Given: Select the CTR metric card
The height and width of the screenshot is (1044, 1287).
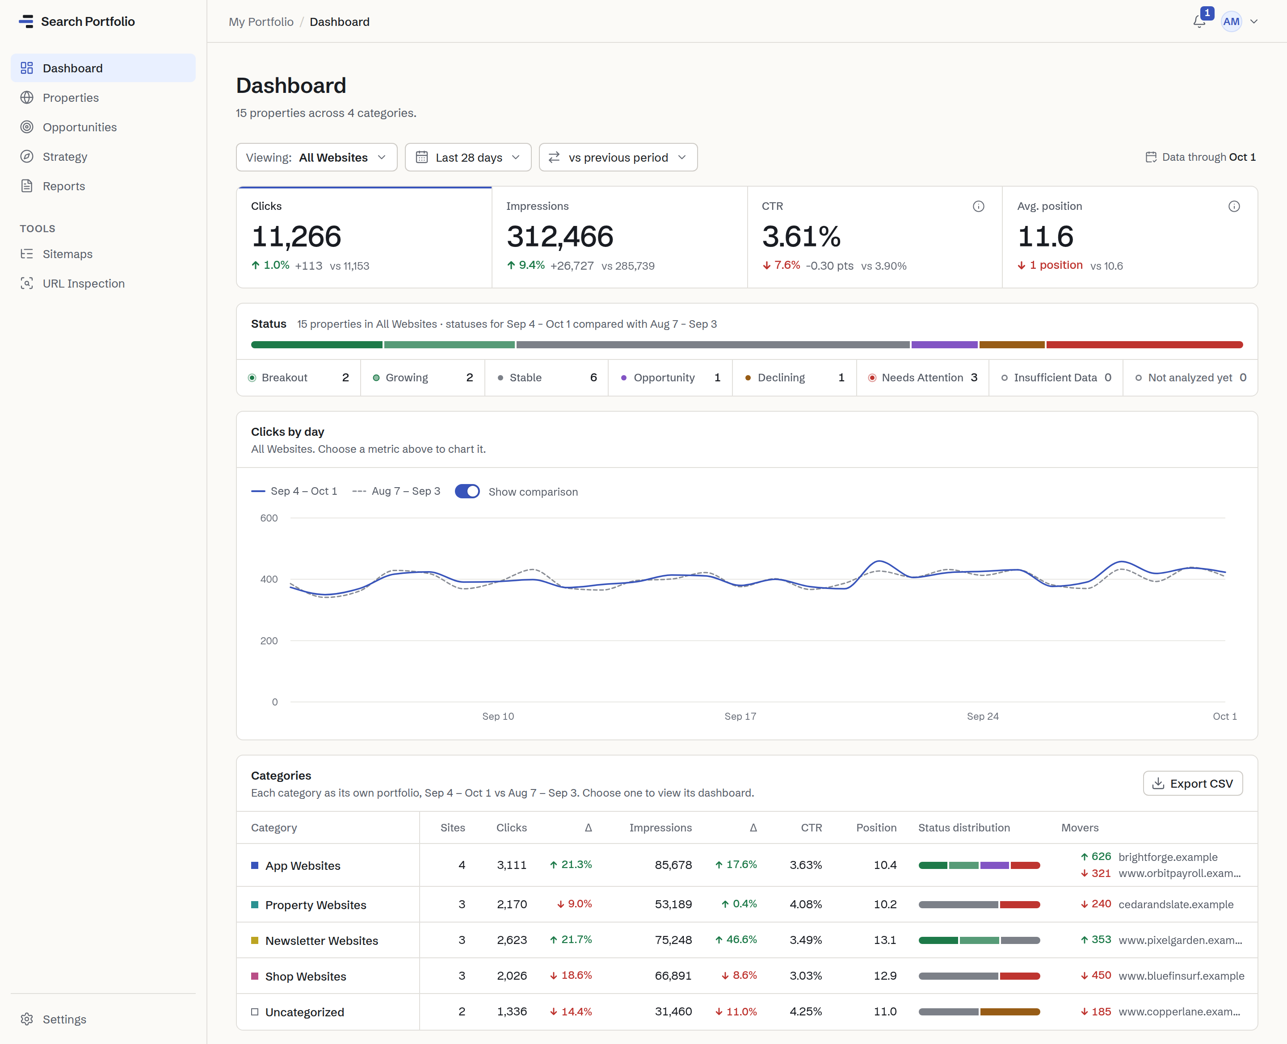Looking at the screenshot, I should pos(875,237).
